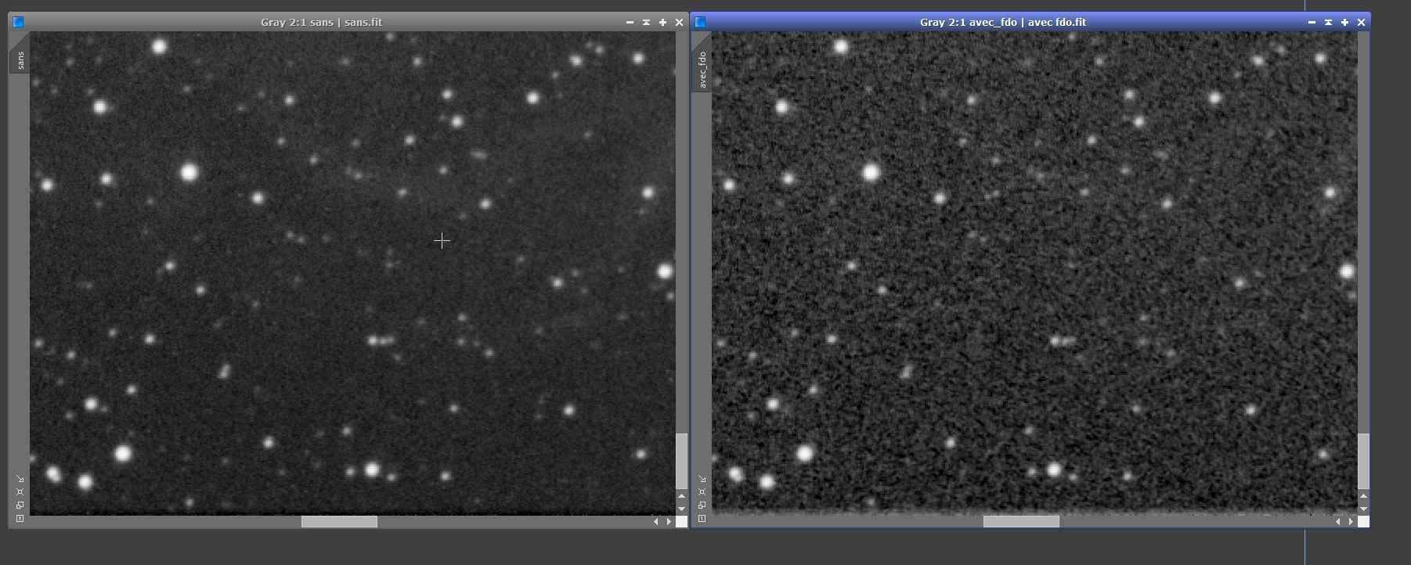Click the scroll up arrow in avec_fdo window

tap(1363, 496)
